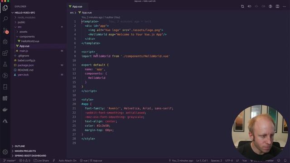Click the 'You, 2 minutes ago' blame in status bar
The image size is (290, 163).
tap(181, 161)
